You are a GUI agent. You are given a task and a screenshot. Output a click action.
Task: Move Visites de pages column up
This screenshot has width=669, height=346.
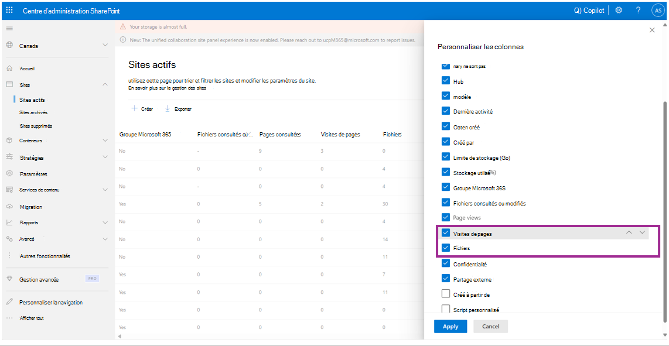629,232
